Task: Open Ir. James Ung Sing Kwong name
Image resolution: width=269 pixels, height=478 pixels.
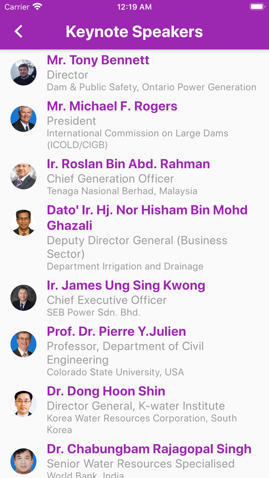Action: (126, 285)
